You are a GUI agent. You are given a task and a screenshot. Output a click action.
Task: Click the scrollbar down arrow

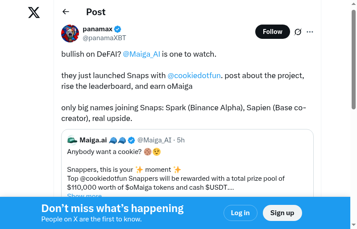tap(353, 225)
